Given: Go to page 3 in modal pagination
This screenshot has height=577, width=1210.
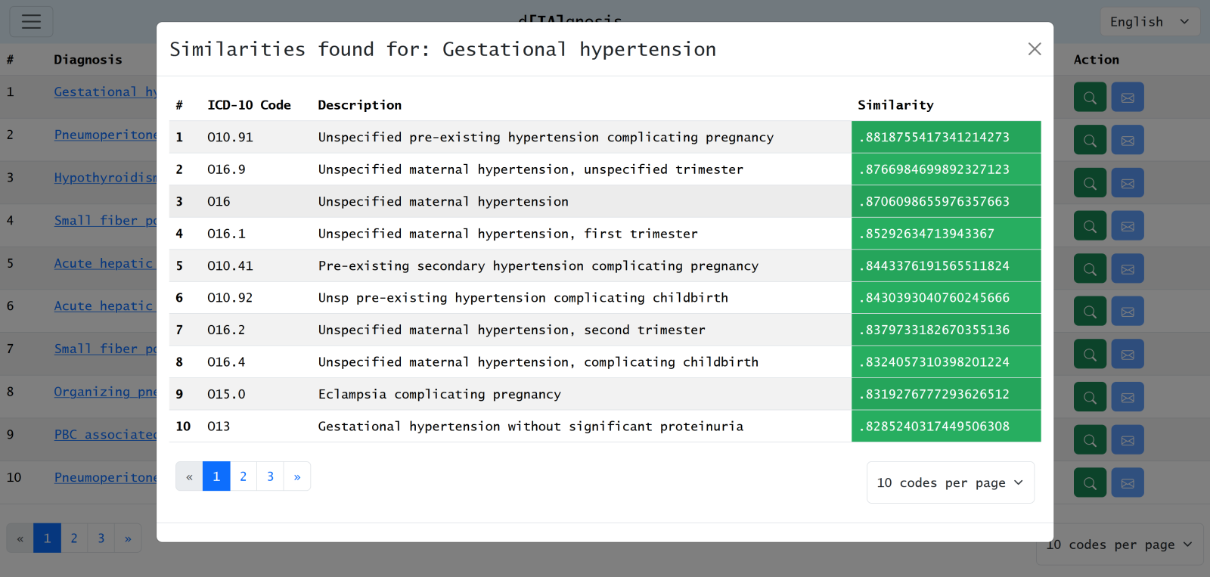Looking at the screenshot, I should pyautogui.click(x=270, y=476).
